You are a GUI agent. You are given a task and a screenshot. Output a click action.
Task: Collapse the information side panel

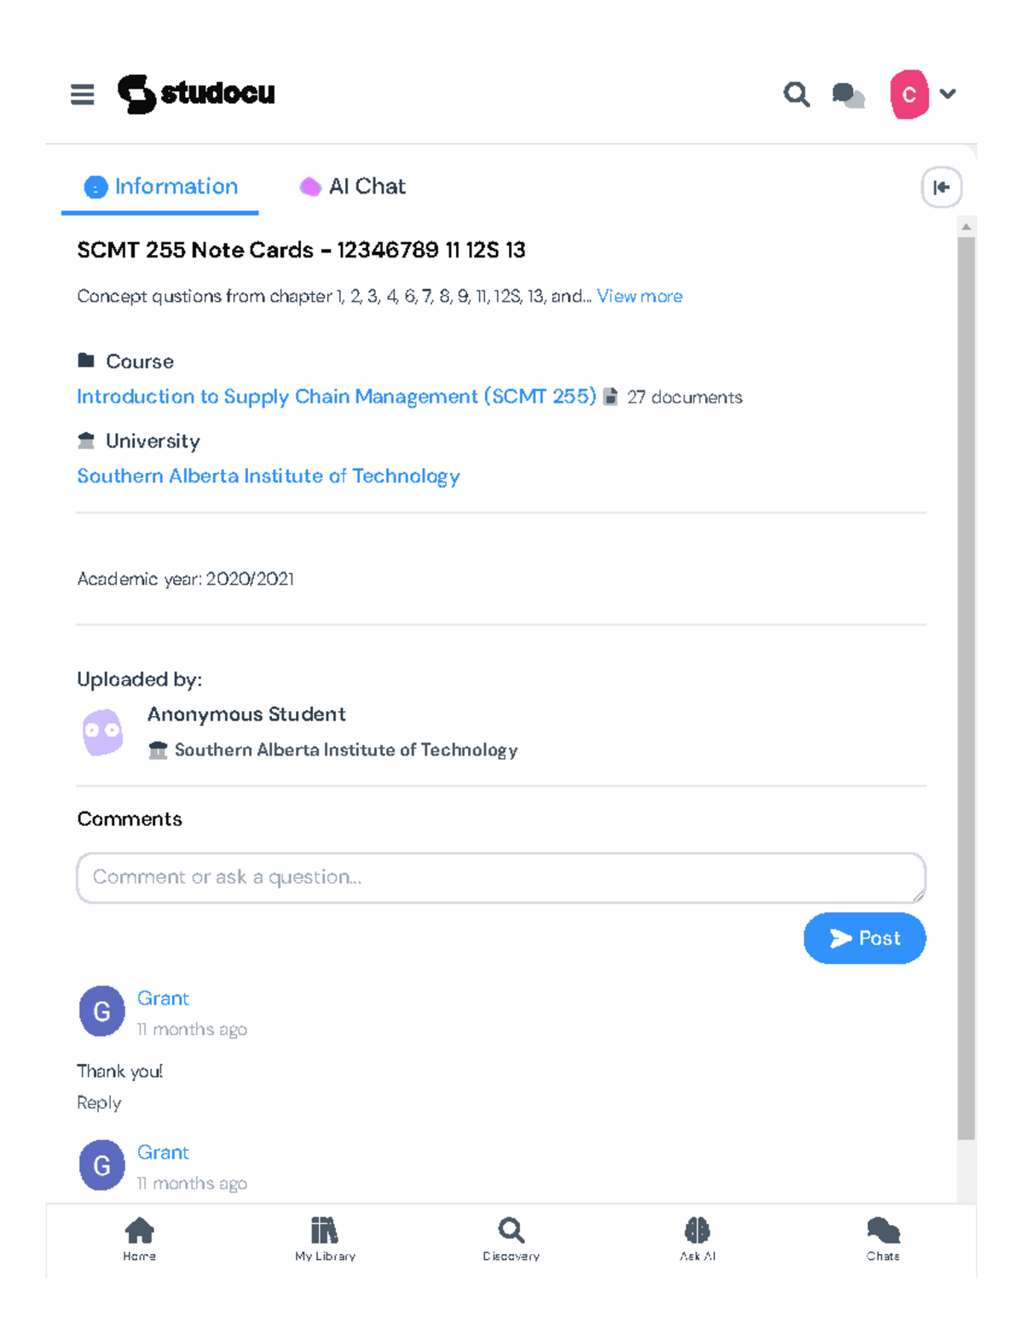(x=941, y=188)
